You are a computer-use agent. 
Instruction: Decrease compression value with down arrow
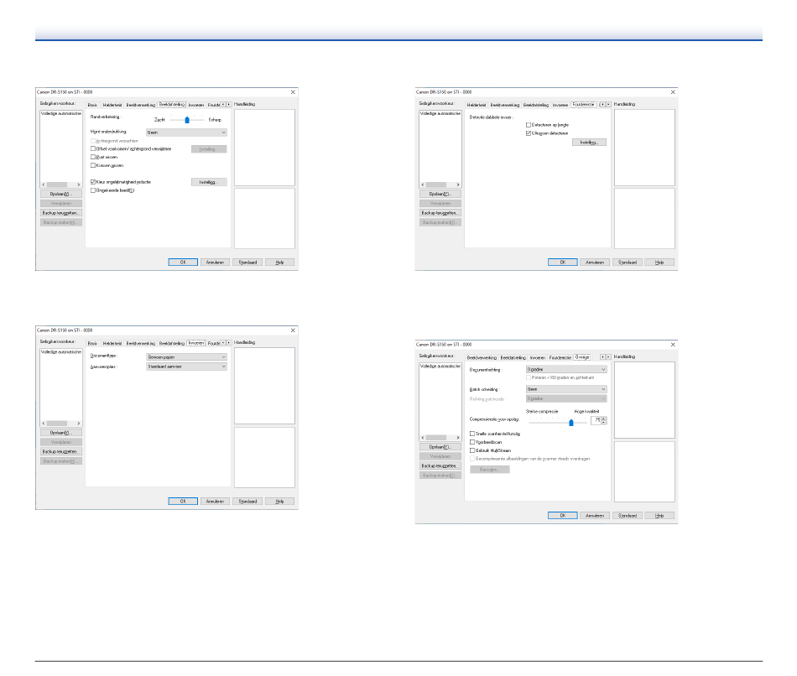point(604,422)
